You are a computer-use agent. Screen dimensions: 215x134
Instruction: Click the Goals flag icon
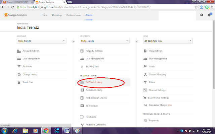tap(145, 66)
